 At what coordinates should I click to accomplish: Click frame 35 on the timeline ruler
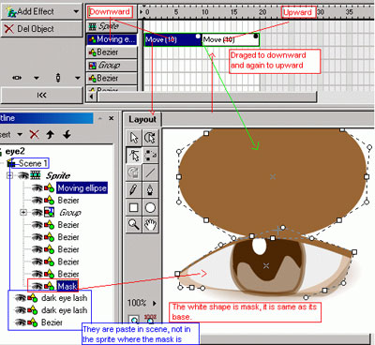click(x=349, y=12)
